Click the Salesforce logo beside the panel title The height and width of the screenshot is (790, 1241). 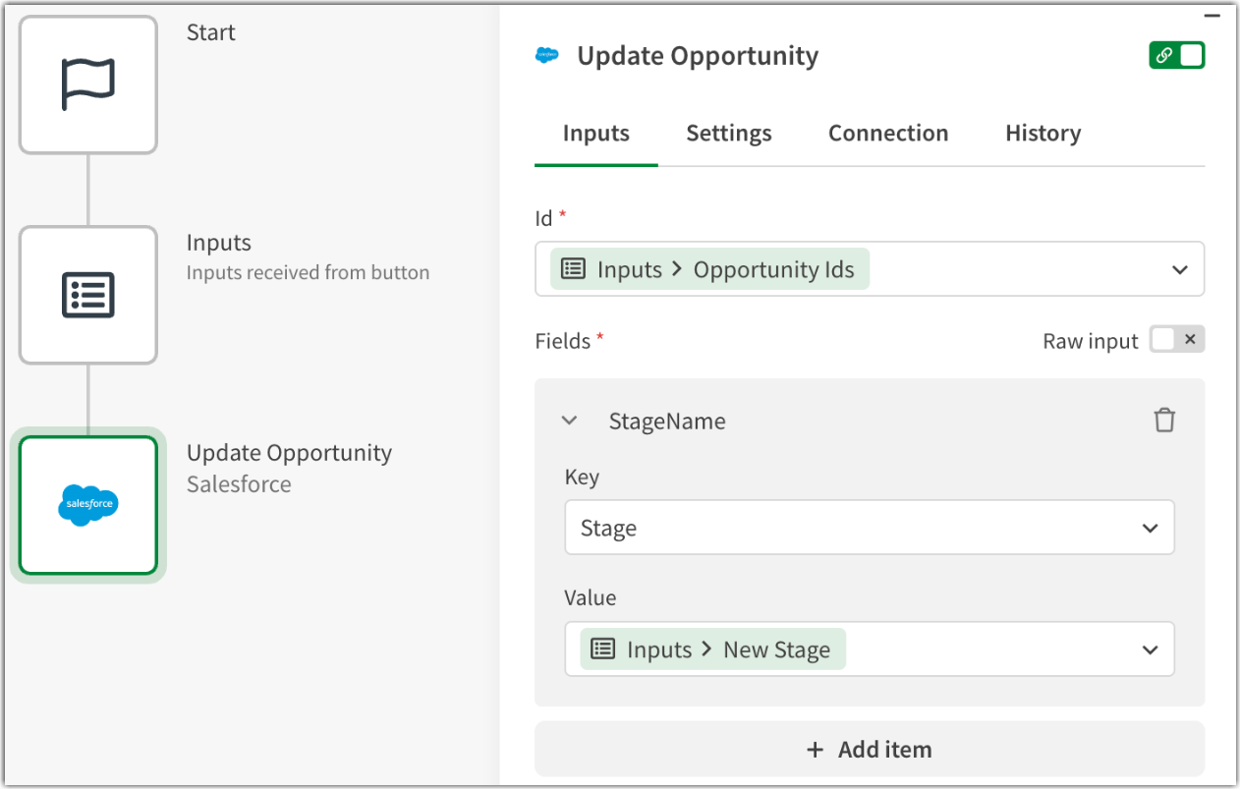coord(547,56)
